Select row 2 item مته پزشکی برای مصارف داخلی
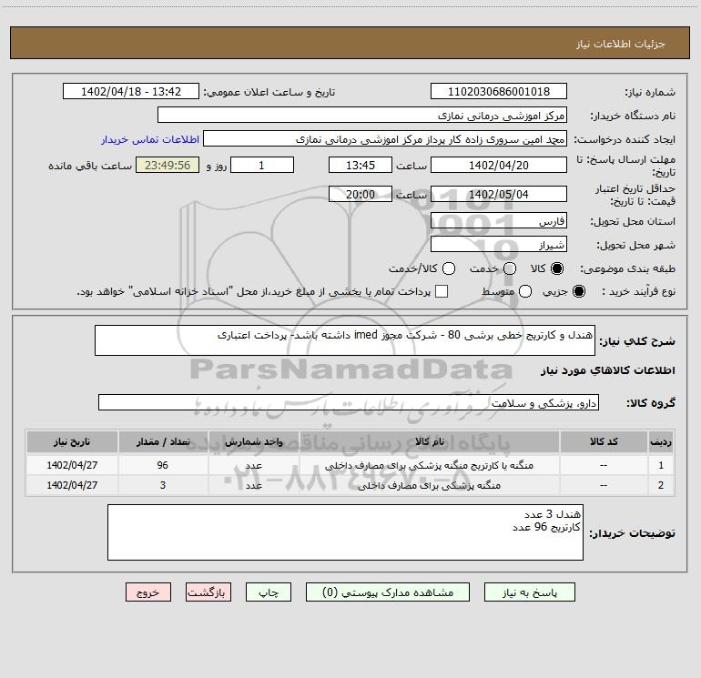701x678 pixels. click(x=429, y=485)
